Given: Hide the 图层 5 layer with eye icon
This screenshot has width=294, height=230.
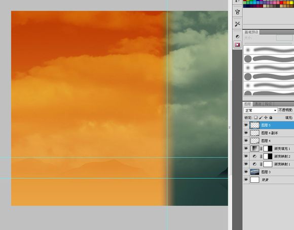Looking at the screenshot, I should [x=246, y=125].
